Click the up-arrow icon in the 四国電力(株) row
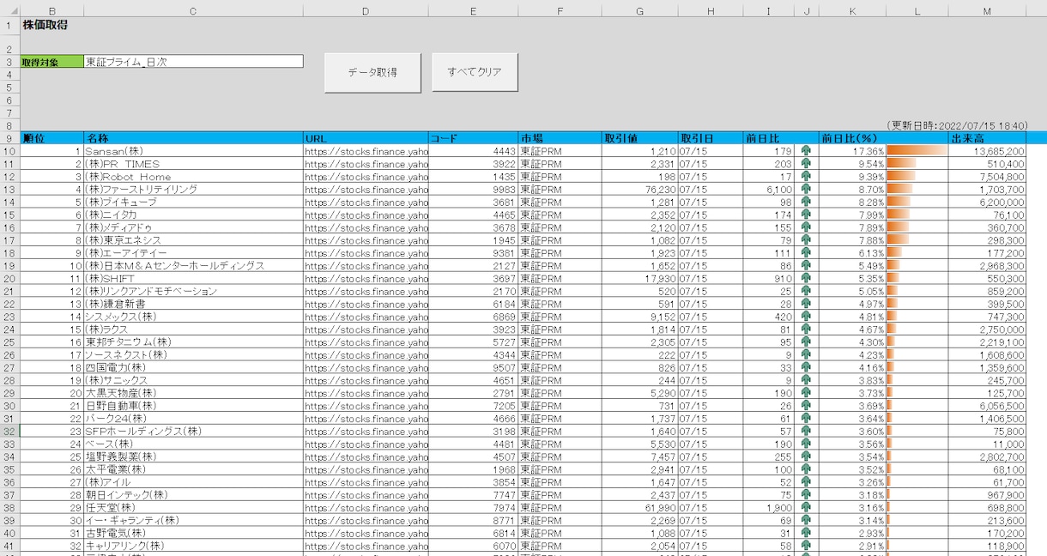 pyautogui.click(x=806, y=367)
